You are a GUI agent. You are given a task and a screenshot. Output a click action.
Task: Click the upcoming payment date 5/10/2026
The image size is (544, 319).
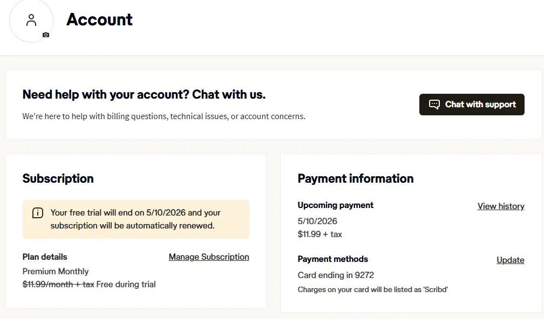coord(317,221)
